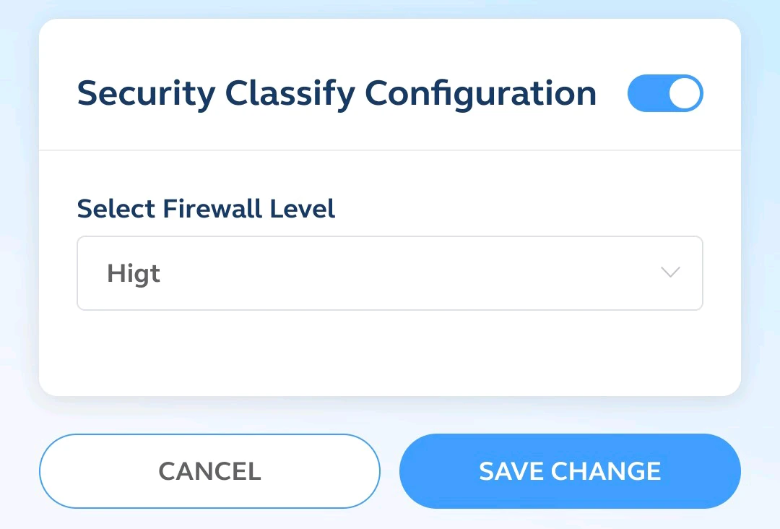
Task: Turn off the blue toggle switch
Action: click(x=665, y=93)
